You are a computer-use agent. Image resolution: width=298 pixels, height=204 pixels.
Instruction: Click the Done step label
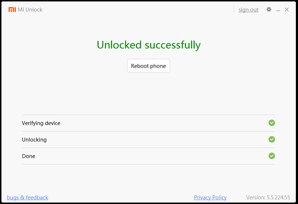[x=28, y=156]
